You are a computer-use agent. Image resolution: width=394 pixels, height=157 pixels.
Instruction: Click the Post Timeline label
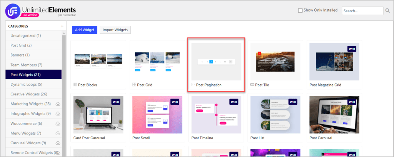click(202, 138)
